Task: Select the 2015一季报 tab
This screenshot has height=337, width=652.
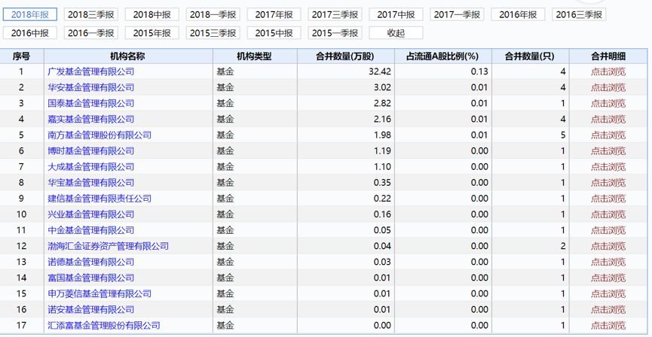Action: (335, 33)
